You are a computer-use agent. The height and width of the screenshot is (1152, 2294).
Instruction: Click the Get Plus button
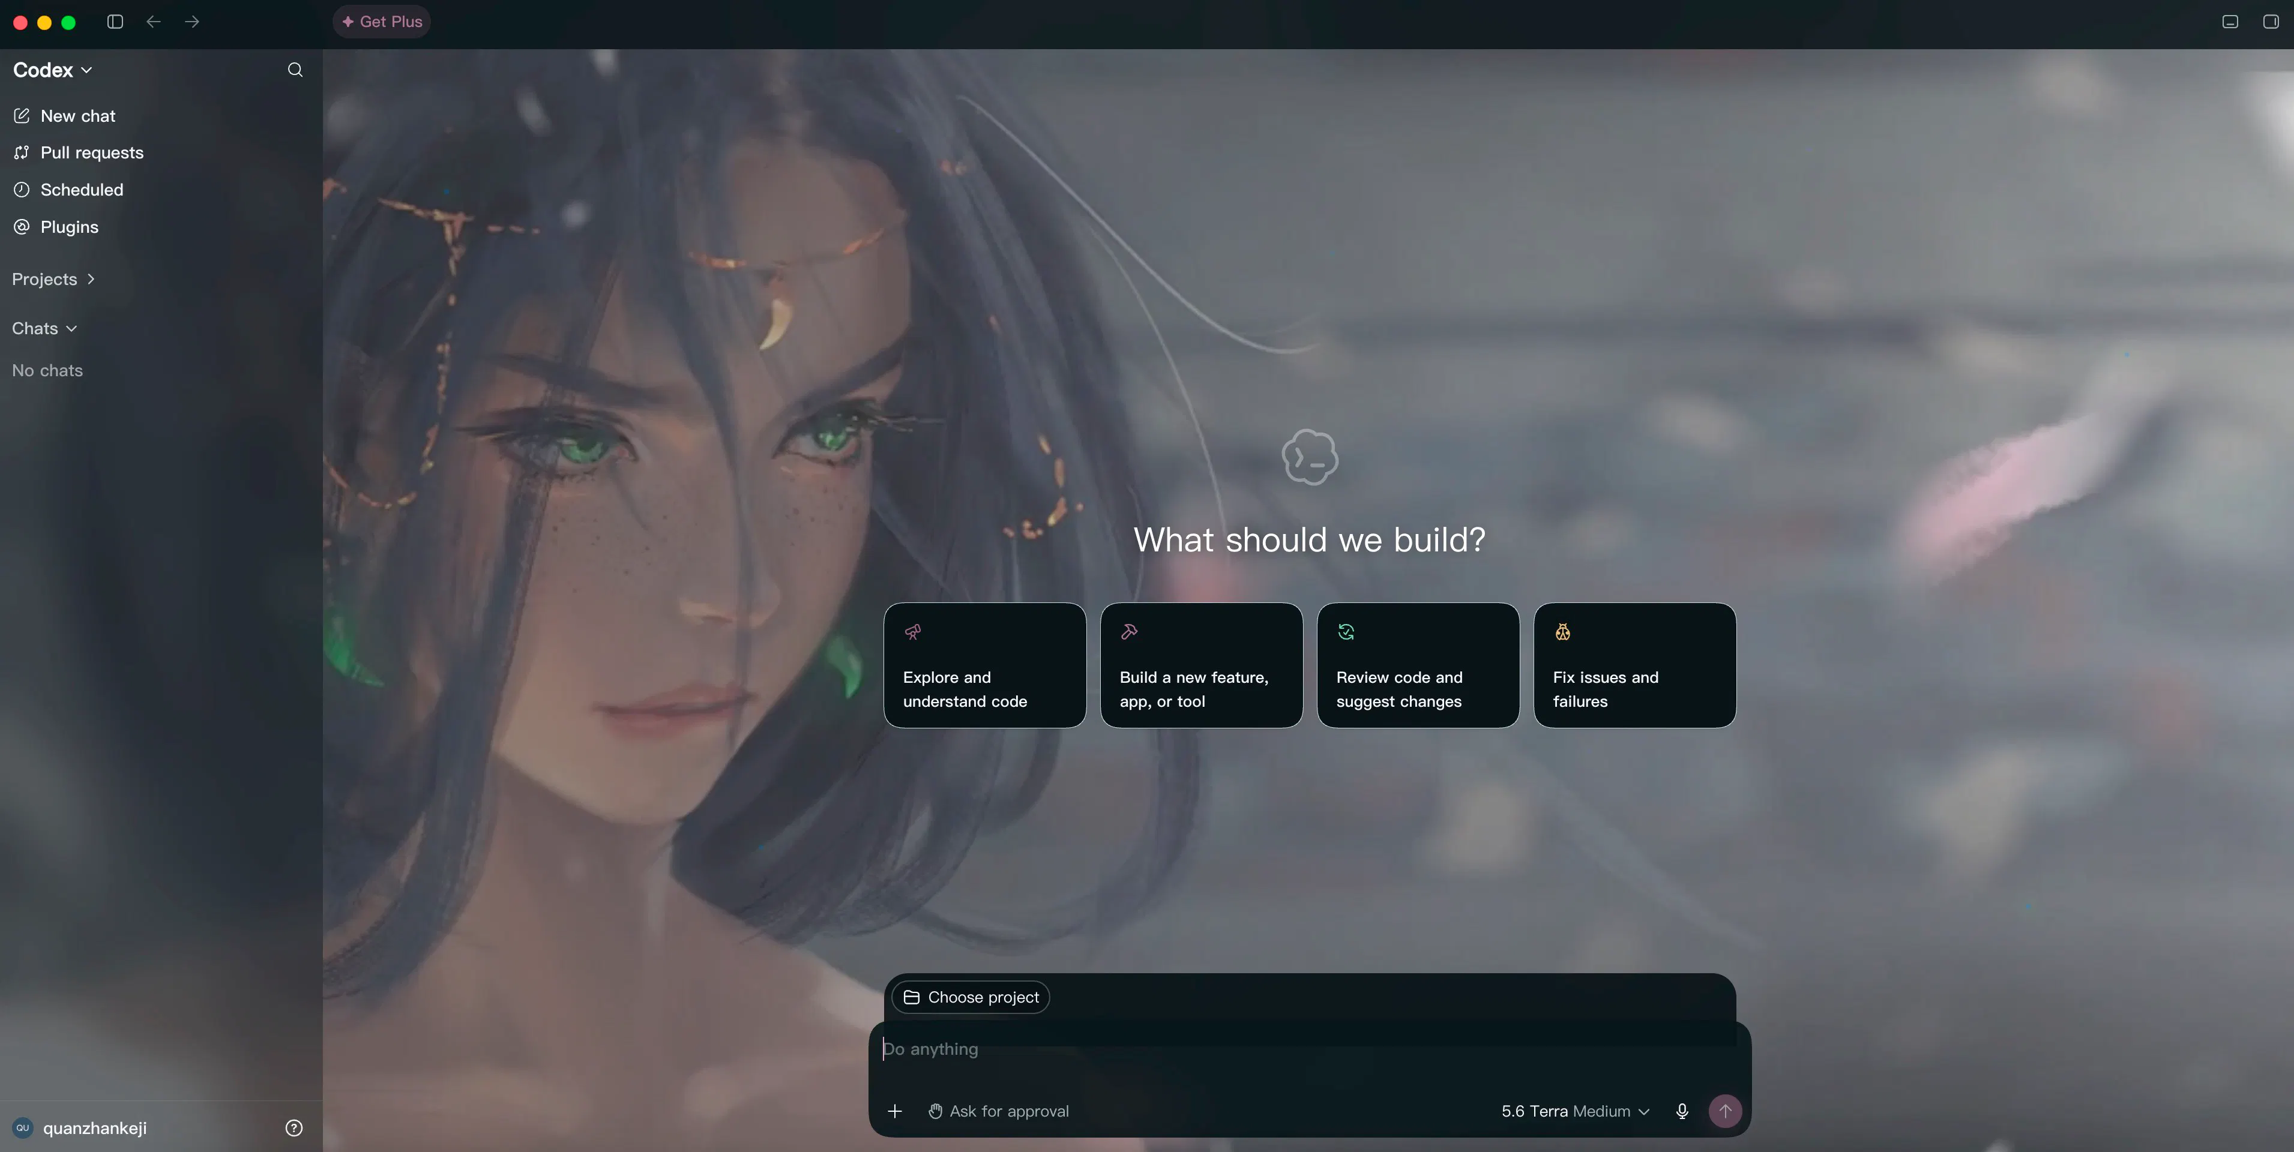(x=382, y=22)
